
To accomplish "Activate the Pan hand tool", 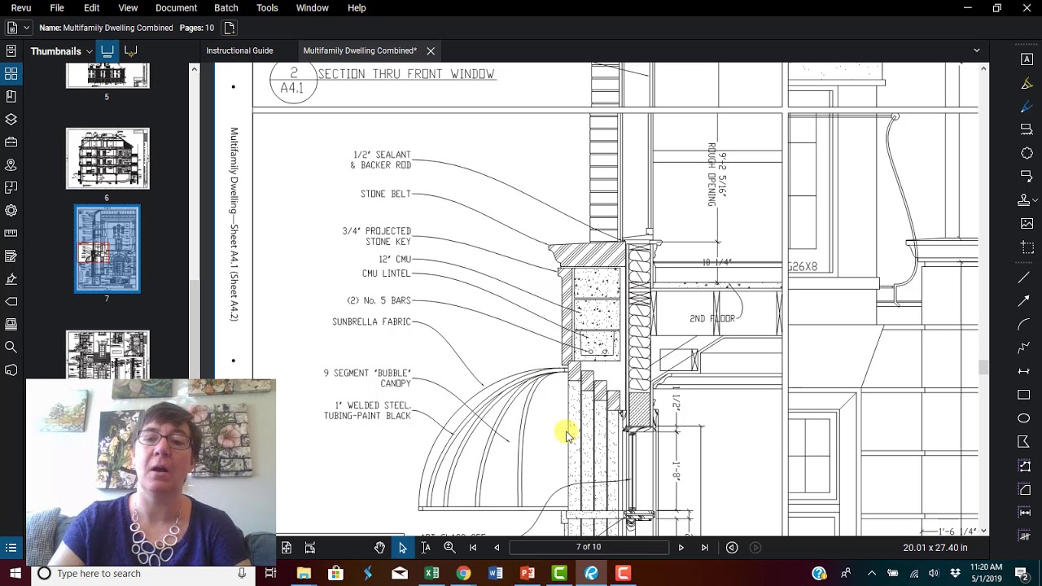I will coord(379,548).
